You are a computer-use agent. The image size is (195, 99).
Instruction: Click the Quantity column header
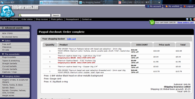tap(50, 45)
